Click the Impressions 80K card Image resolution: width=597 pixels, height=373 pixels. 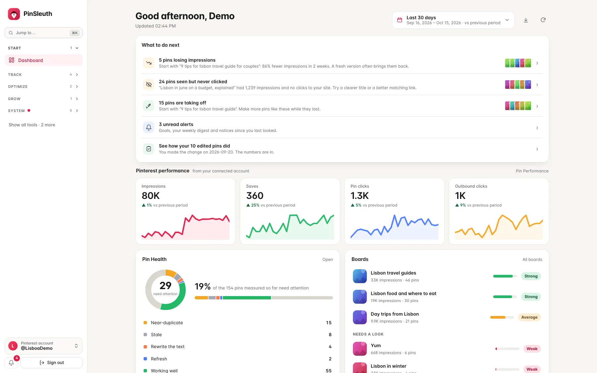[185, 211]
